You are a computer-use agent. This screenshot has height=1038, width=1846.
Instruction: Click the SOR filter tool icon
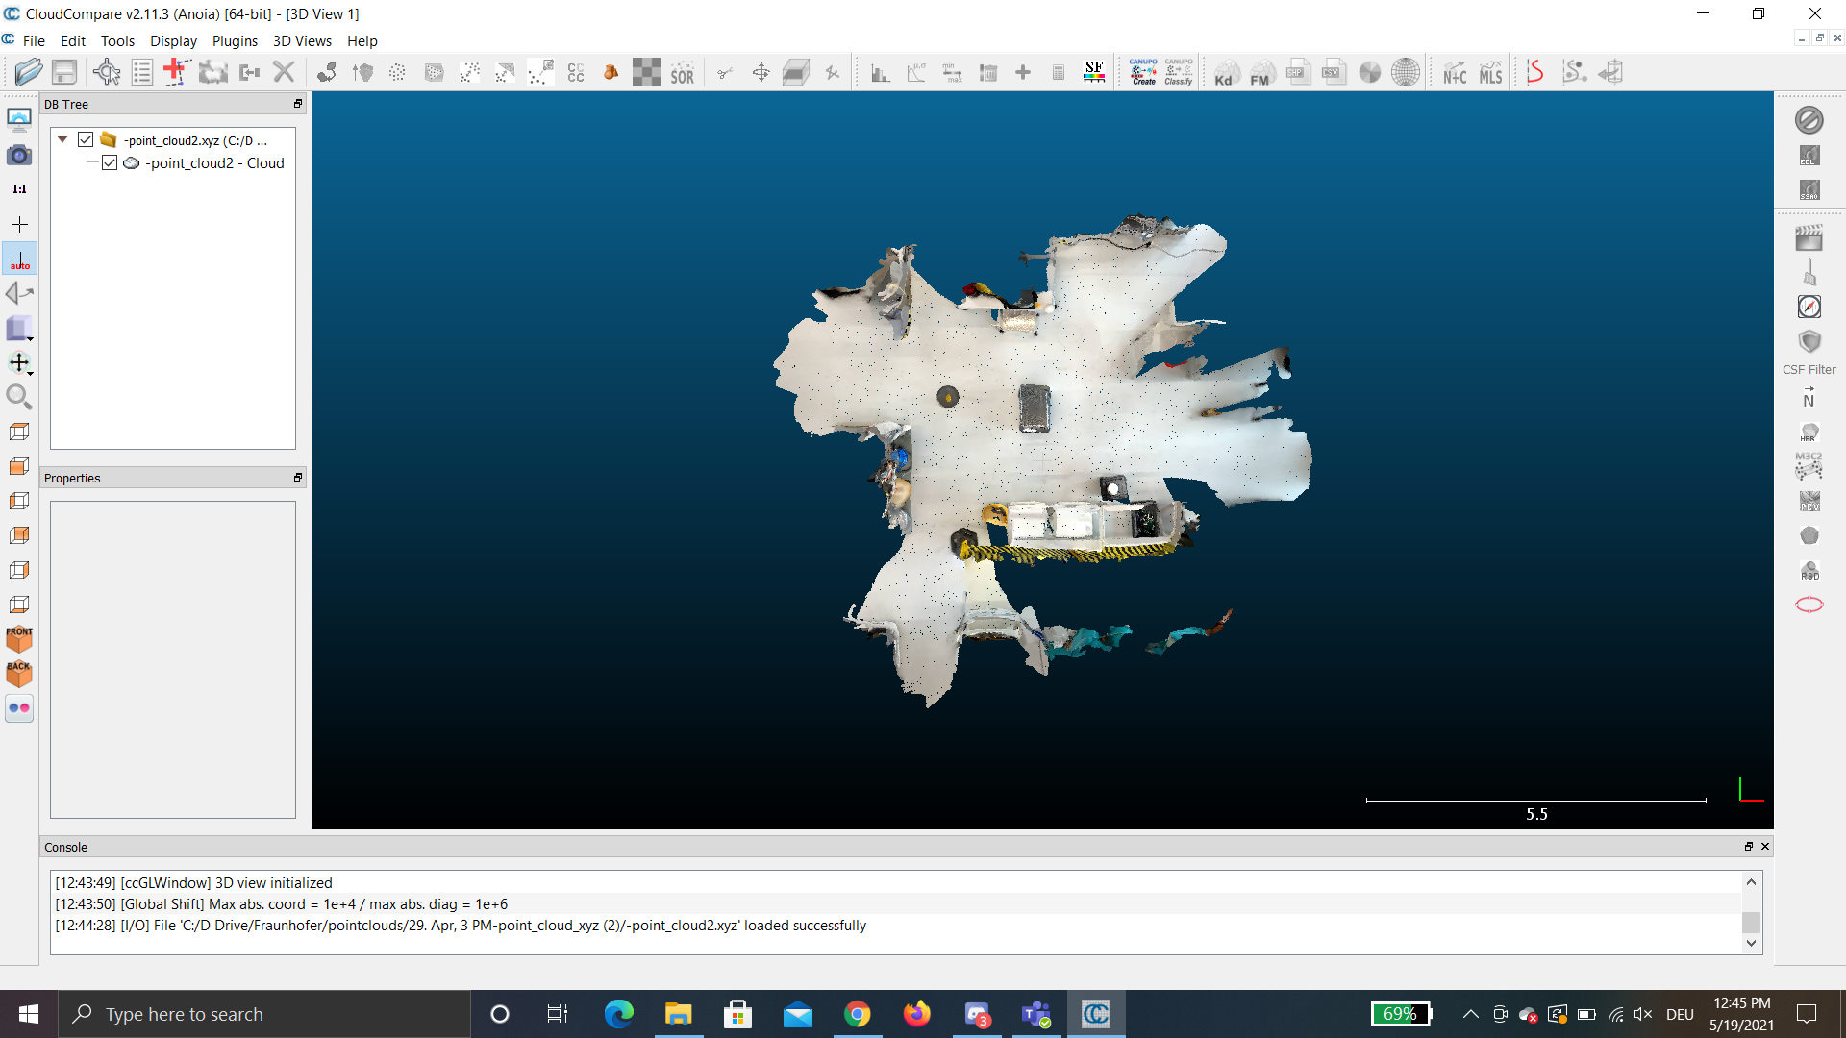coord(682,73)
